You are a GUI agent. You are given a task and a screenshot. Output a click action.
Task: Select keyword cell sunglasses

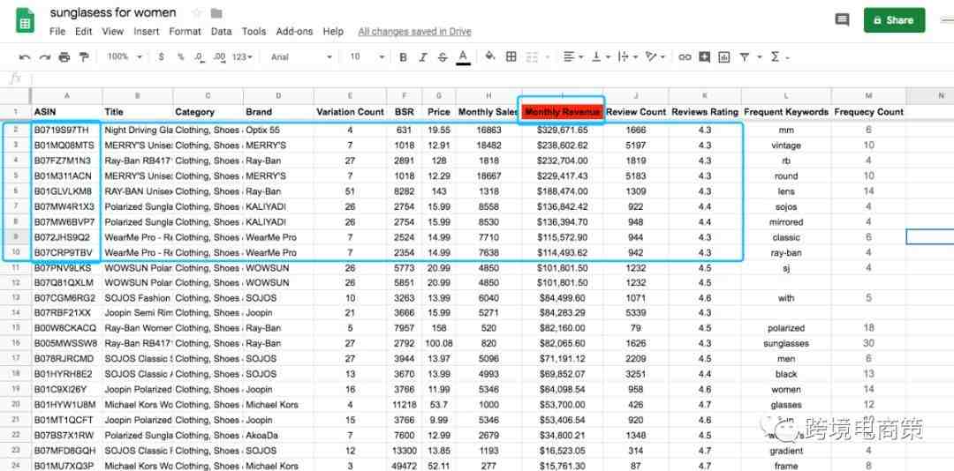pyautogui.click(x=786, y=343)
